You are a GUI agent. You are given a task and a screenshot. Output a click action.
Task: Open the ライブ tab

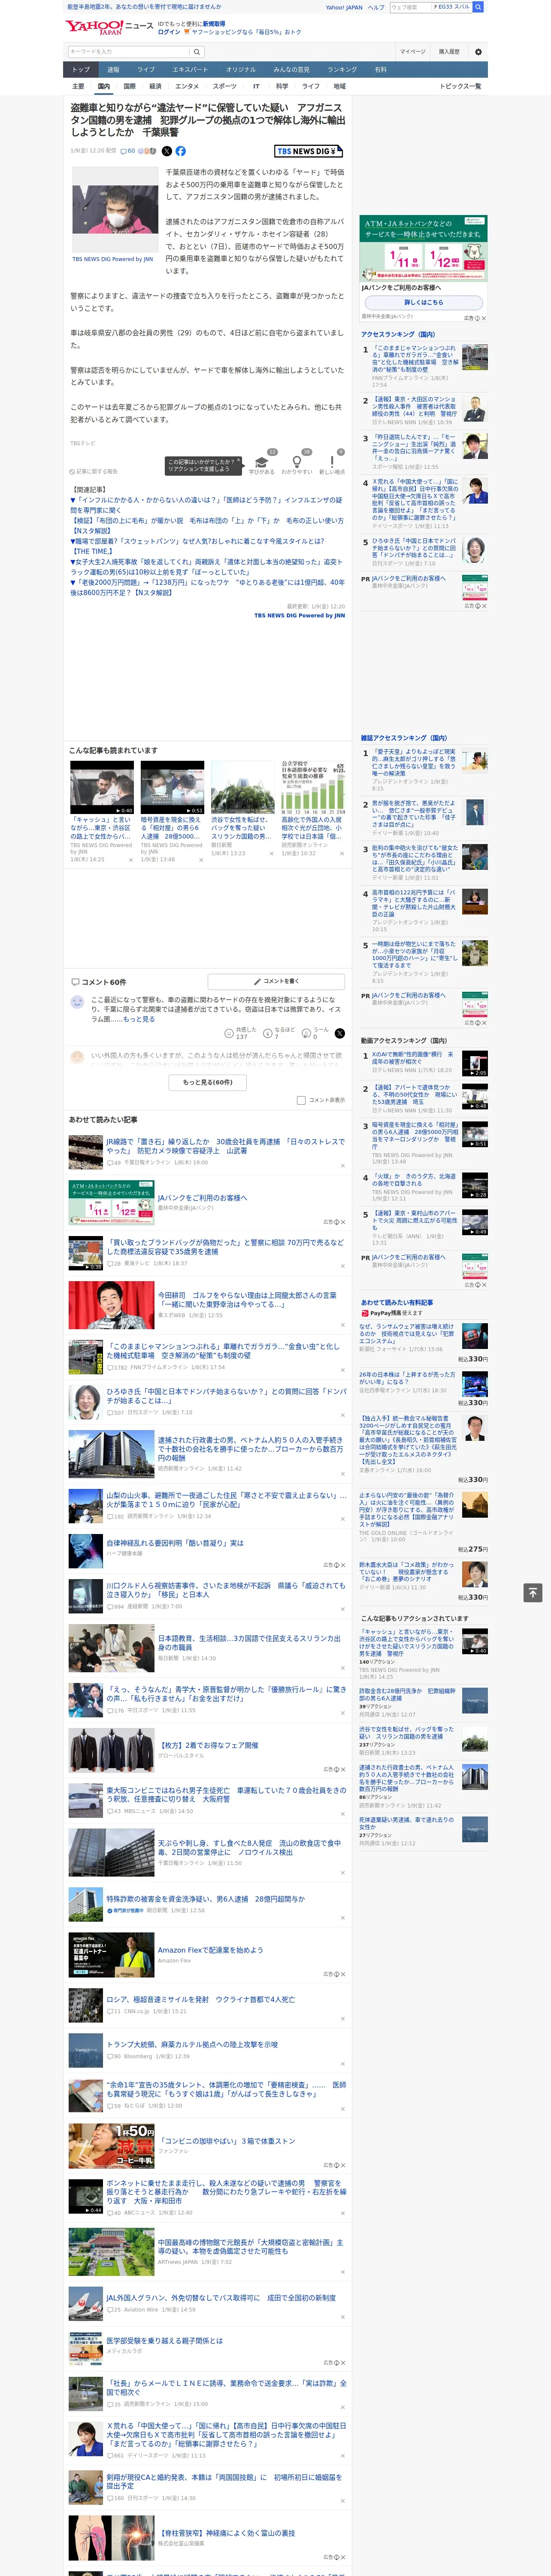pyautogui.click(x=146, y=69)
